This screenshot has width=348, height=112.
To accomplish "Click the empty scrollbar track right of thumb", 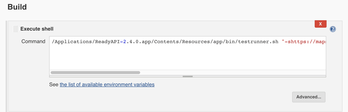I will (x=229, y=73).
